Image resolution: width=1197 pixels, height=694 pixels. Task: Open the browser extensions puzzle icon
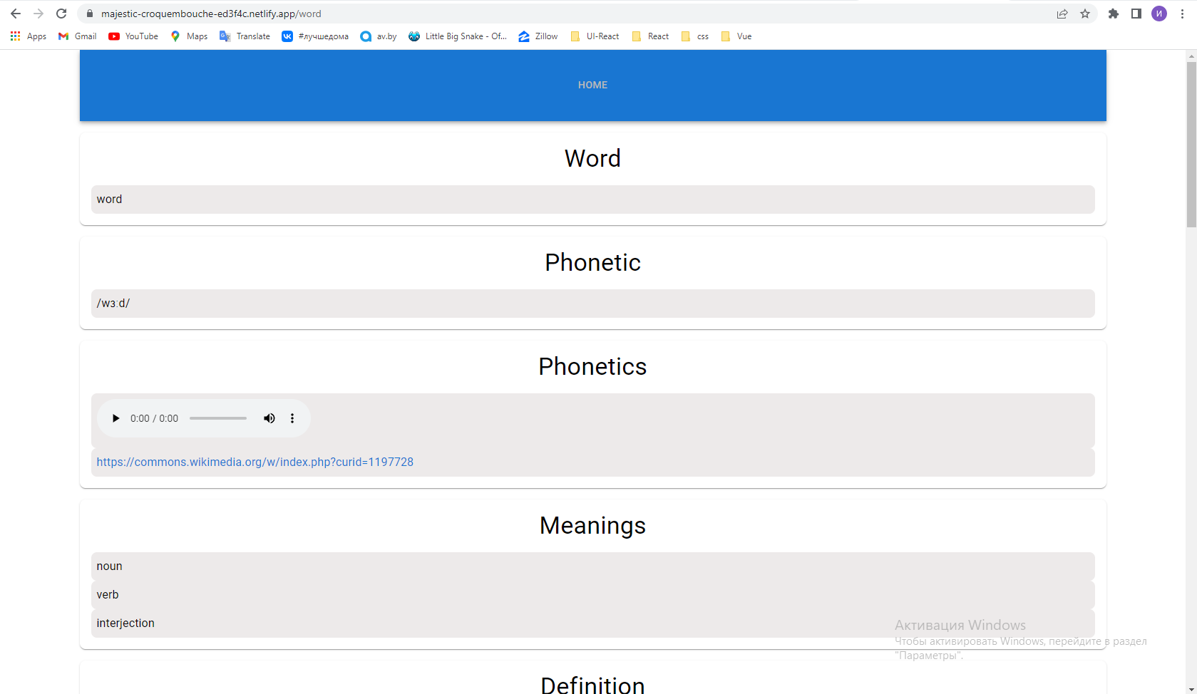(x=1114, y=14)
